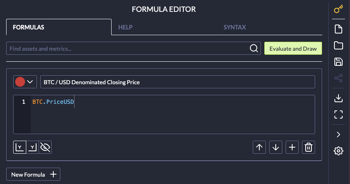Move the formula down with the arrow
Screen dimensions: 350x184
[x=276, y=147]
